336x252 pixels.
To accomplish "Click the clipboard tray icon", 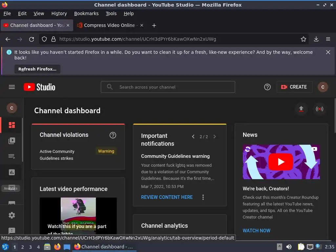I will pyautogui.click(x=301, y=247).
